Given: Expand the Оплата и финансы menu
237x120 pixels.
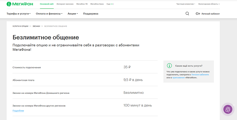Looking at the screenshot, I should click(49, 14).
